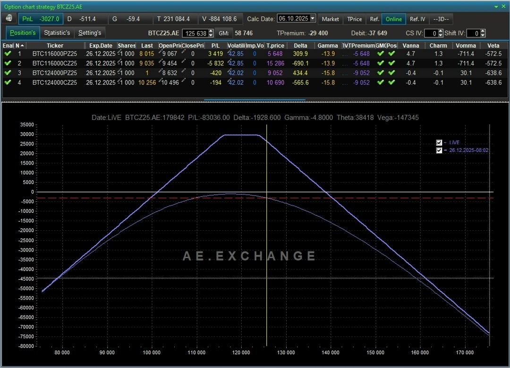Toggle Pos checkmark in BTC116000CZ25 row
Viewport: 510px width, 368px height.
point(391,63)
